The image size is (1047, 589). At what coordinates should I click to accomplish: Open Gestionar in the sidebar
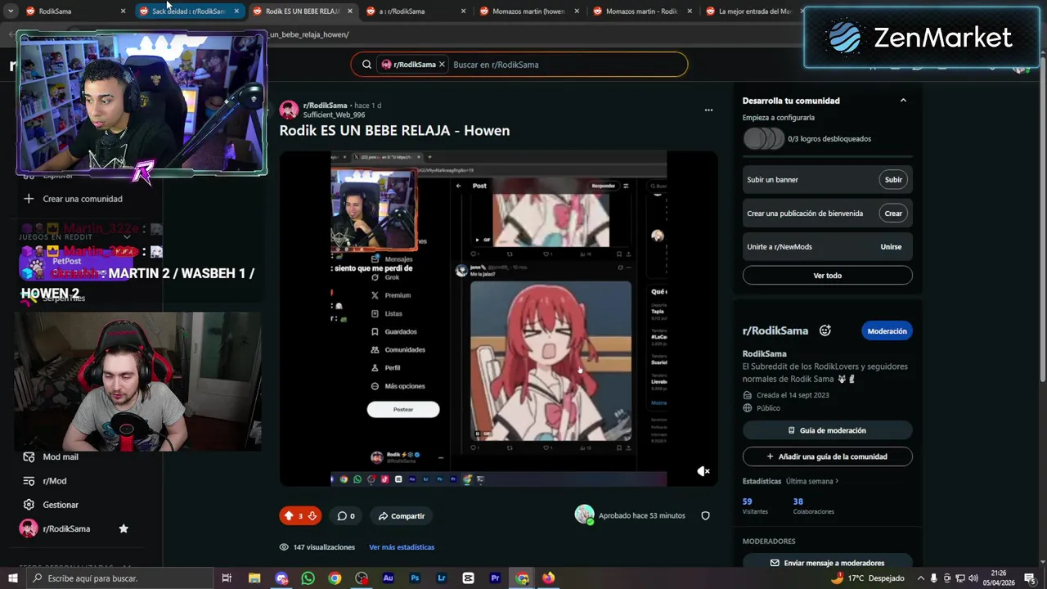click(61, 505)
